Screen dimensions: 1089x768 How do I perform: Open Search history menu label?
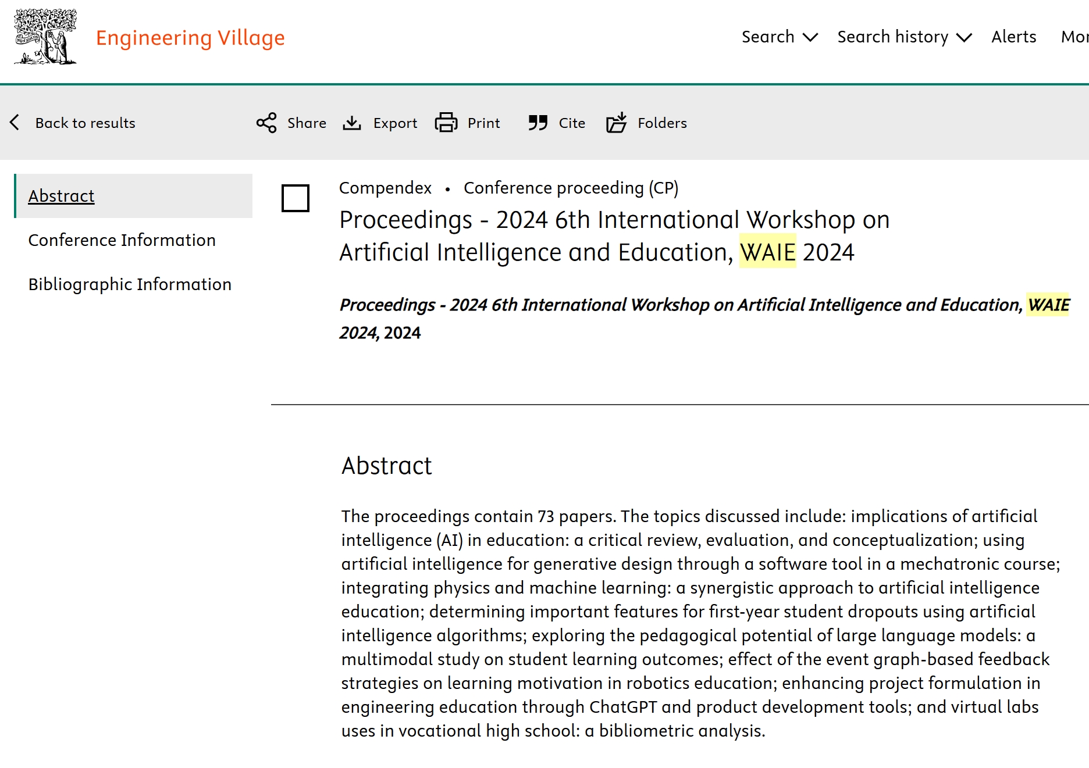(x=893, y=37)
